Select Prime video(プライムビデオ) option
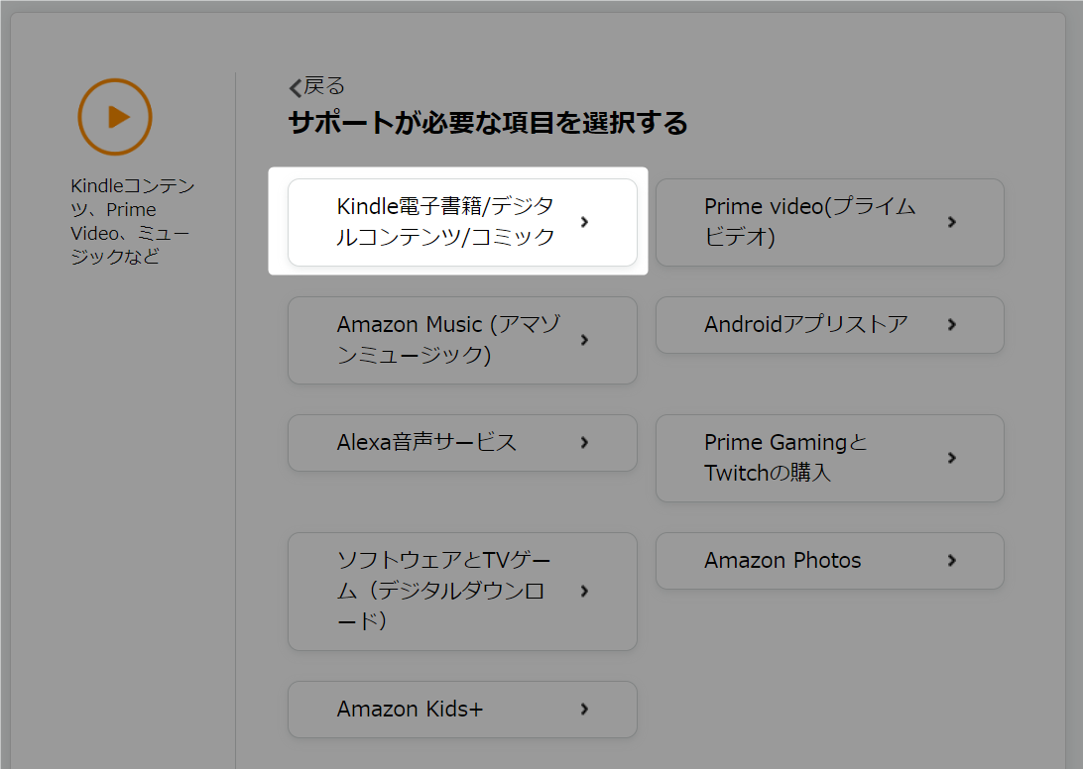 pos(829,222)
